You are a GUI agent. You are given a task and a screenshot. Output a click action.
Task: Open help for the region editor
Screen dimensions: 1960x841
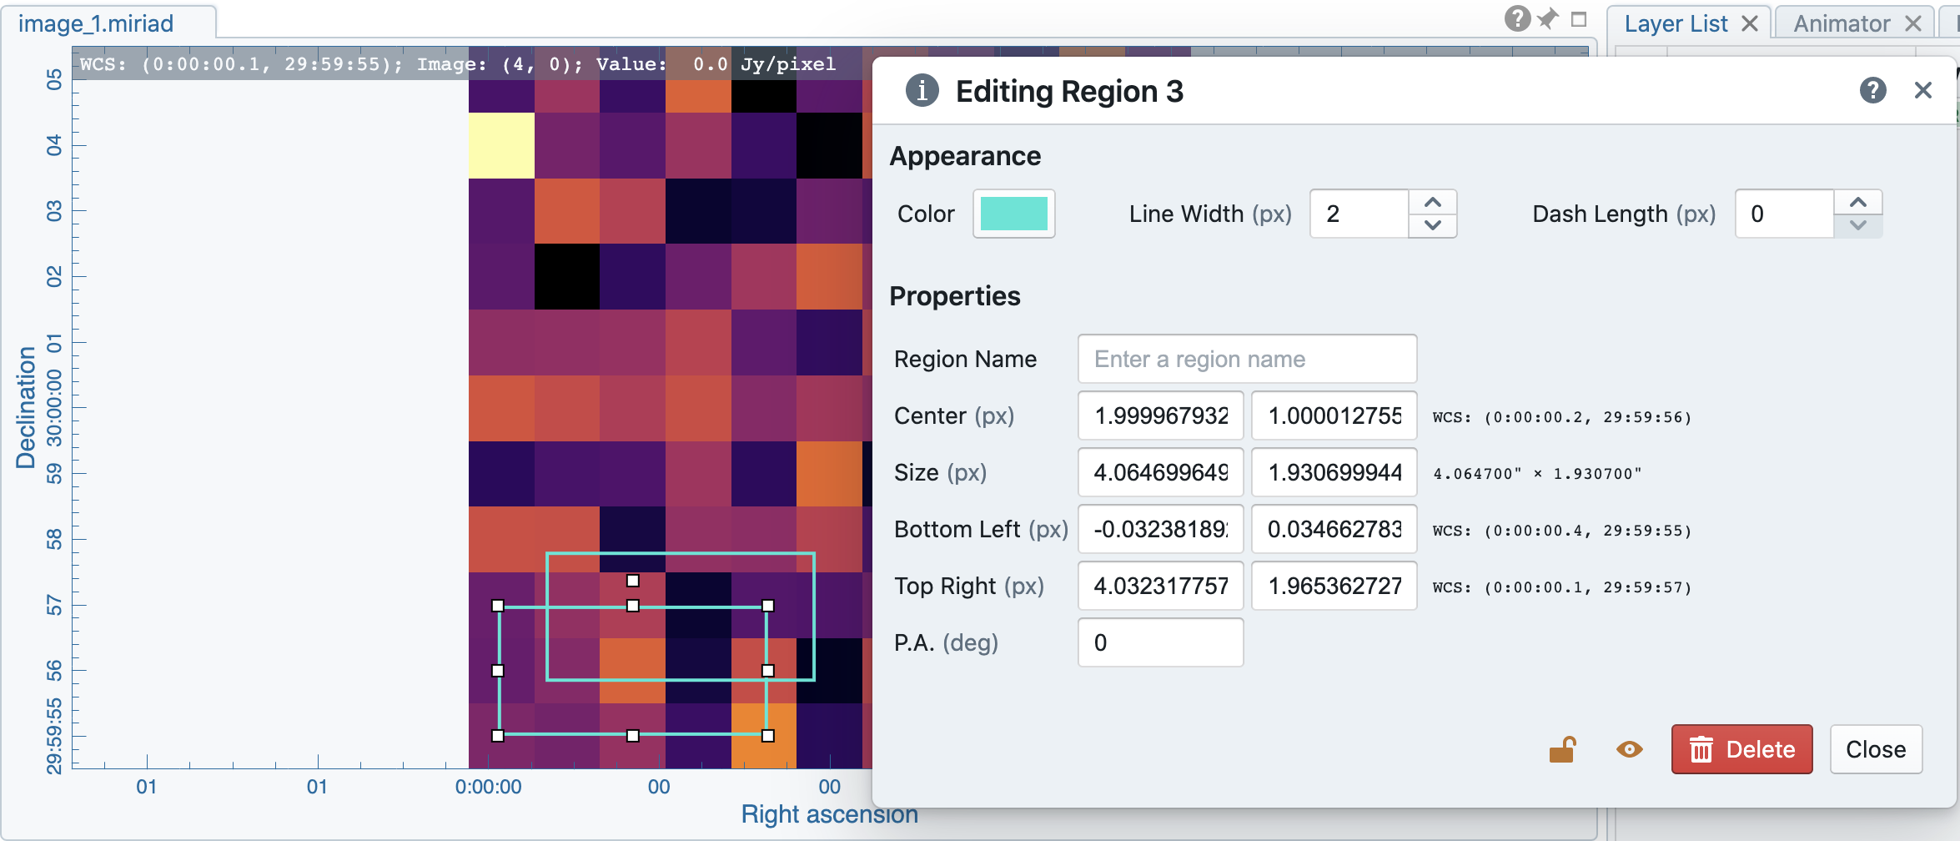click(1873, 91)
